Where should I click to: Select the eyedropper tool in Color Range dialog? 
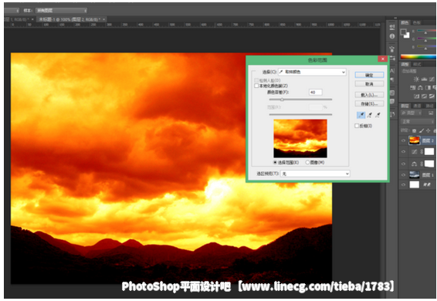tap(361, 115)
